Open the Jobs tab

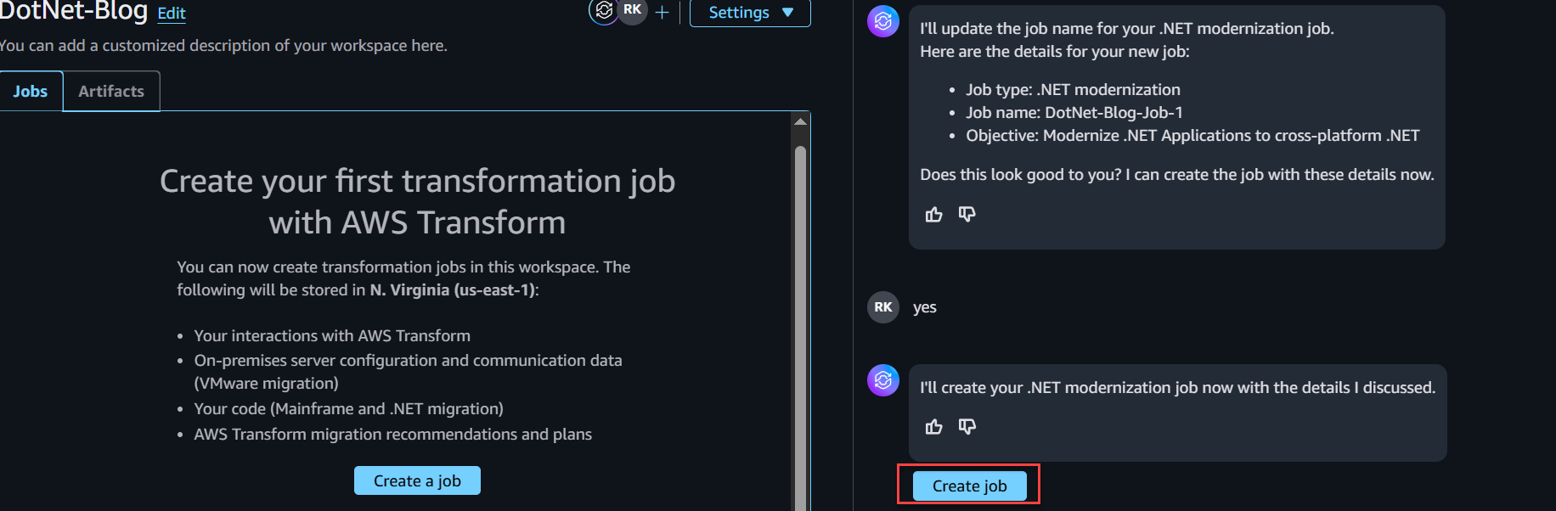[31, 91]
